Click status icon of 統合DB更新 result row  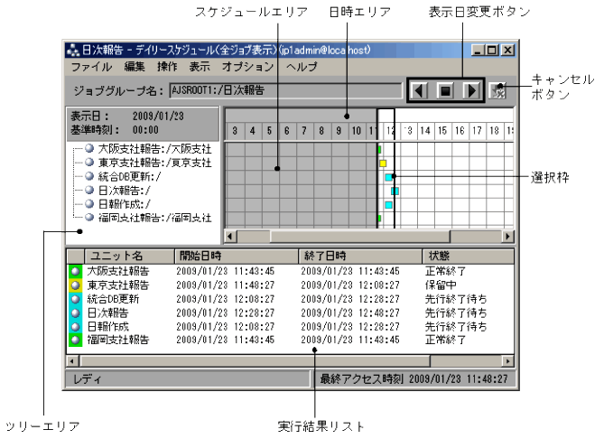tap(75, 299)
